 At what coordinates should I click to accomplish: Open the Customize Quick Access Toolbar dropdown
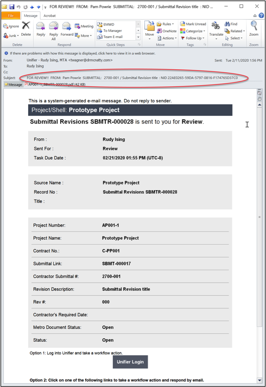tap(45, 7)
